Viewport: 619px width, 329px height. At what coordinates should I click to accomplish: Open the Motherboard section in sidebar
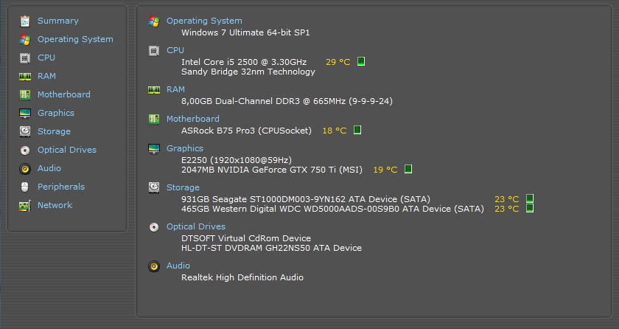tap(64, 94)
